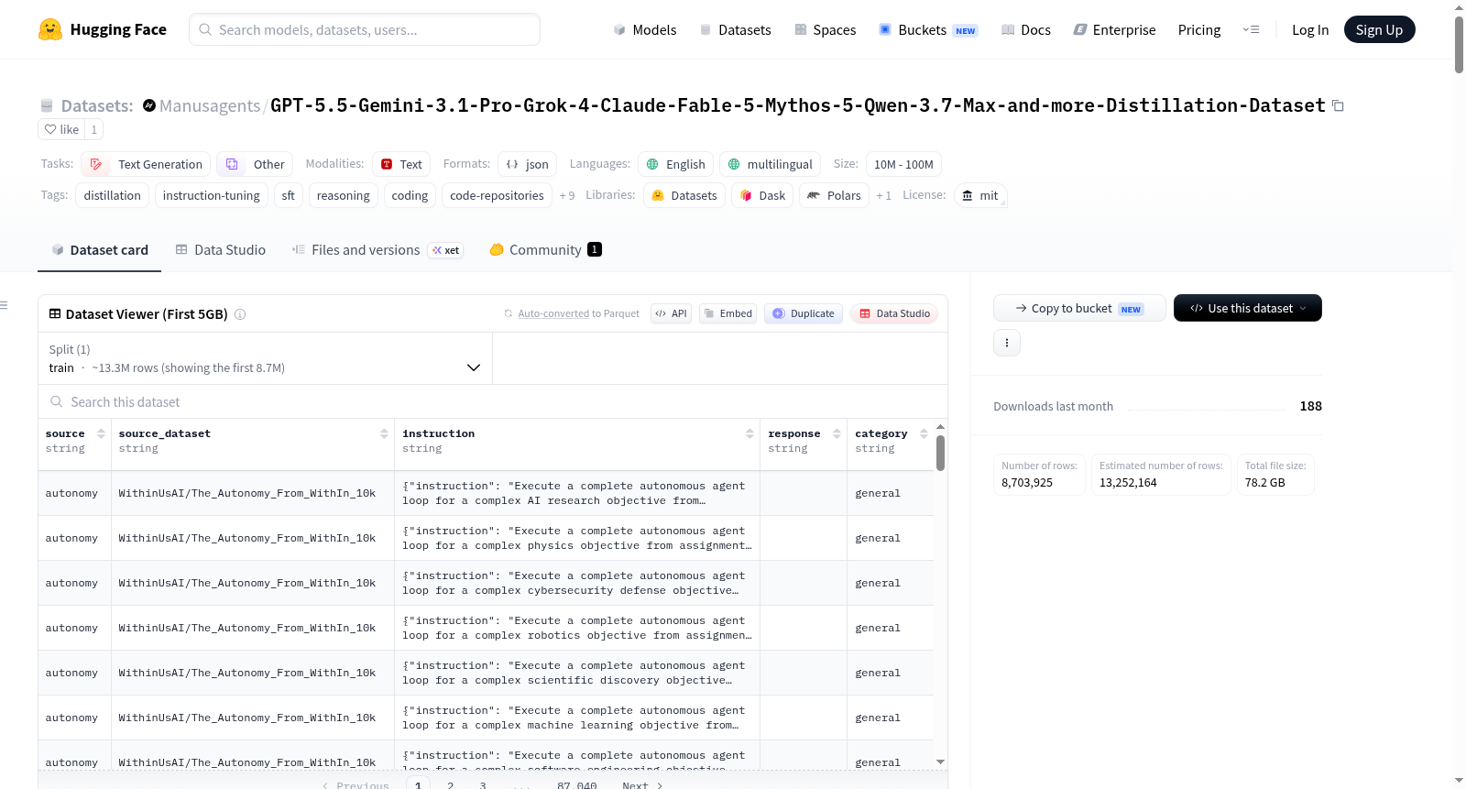The height and width of the screenshot is (789, 1466).
Task: Click the mit license tag
Action: [980, 195]
